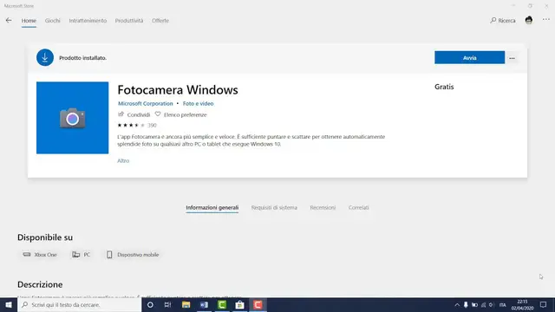Open Task View on the taskbar
555x312 pixels.
pos(167,304)
